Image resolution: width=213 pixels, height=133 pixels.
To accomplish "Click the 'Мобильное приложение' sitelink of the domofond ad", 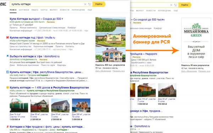I will point(28,65).
